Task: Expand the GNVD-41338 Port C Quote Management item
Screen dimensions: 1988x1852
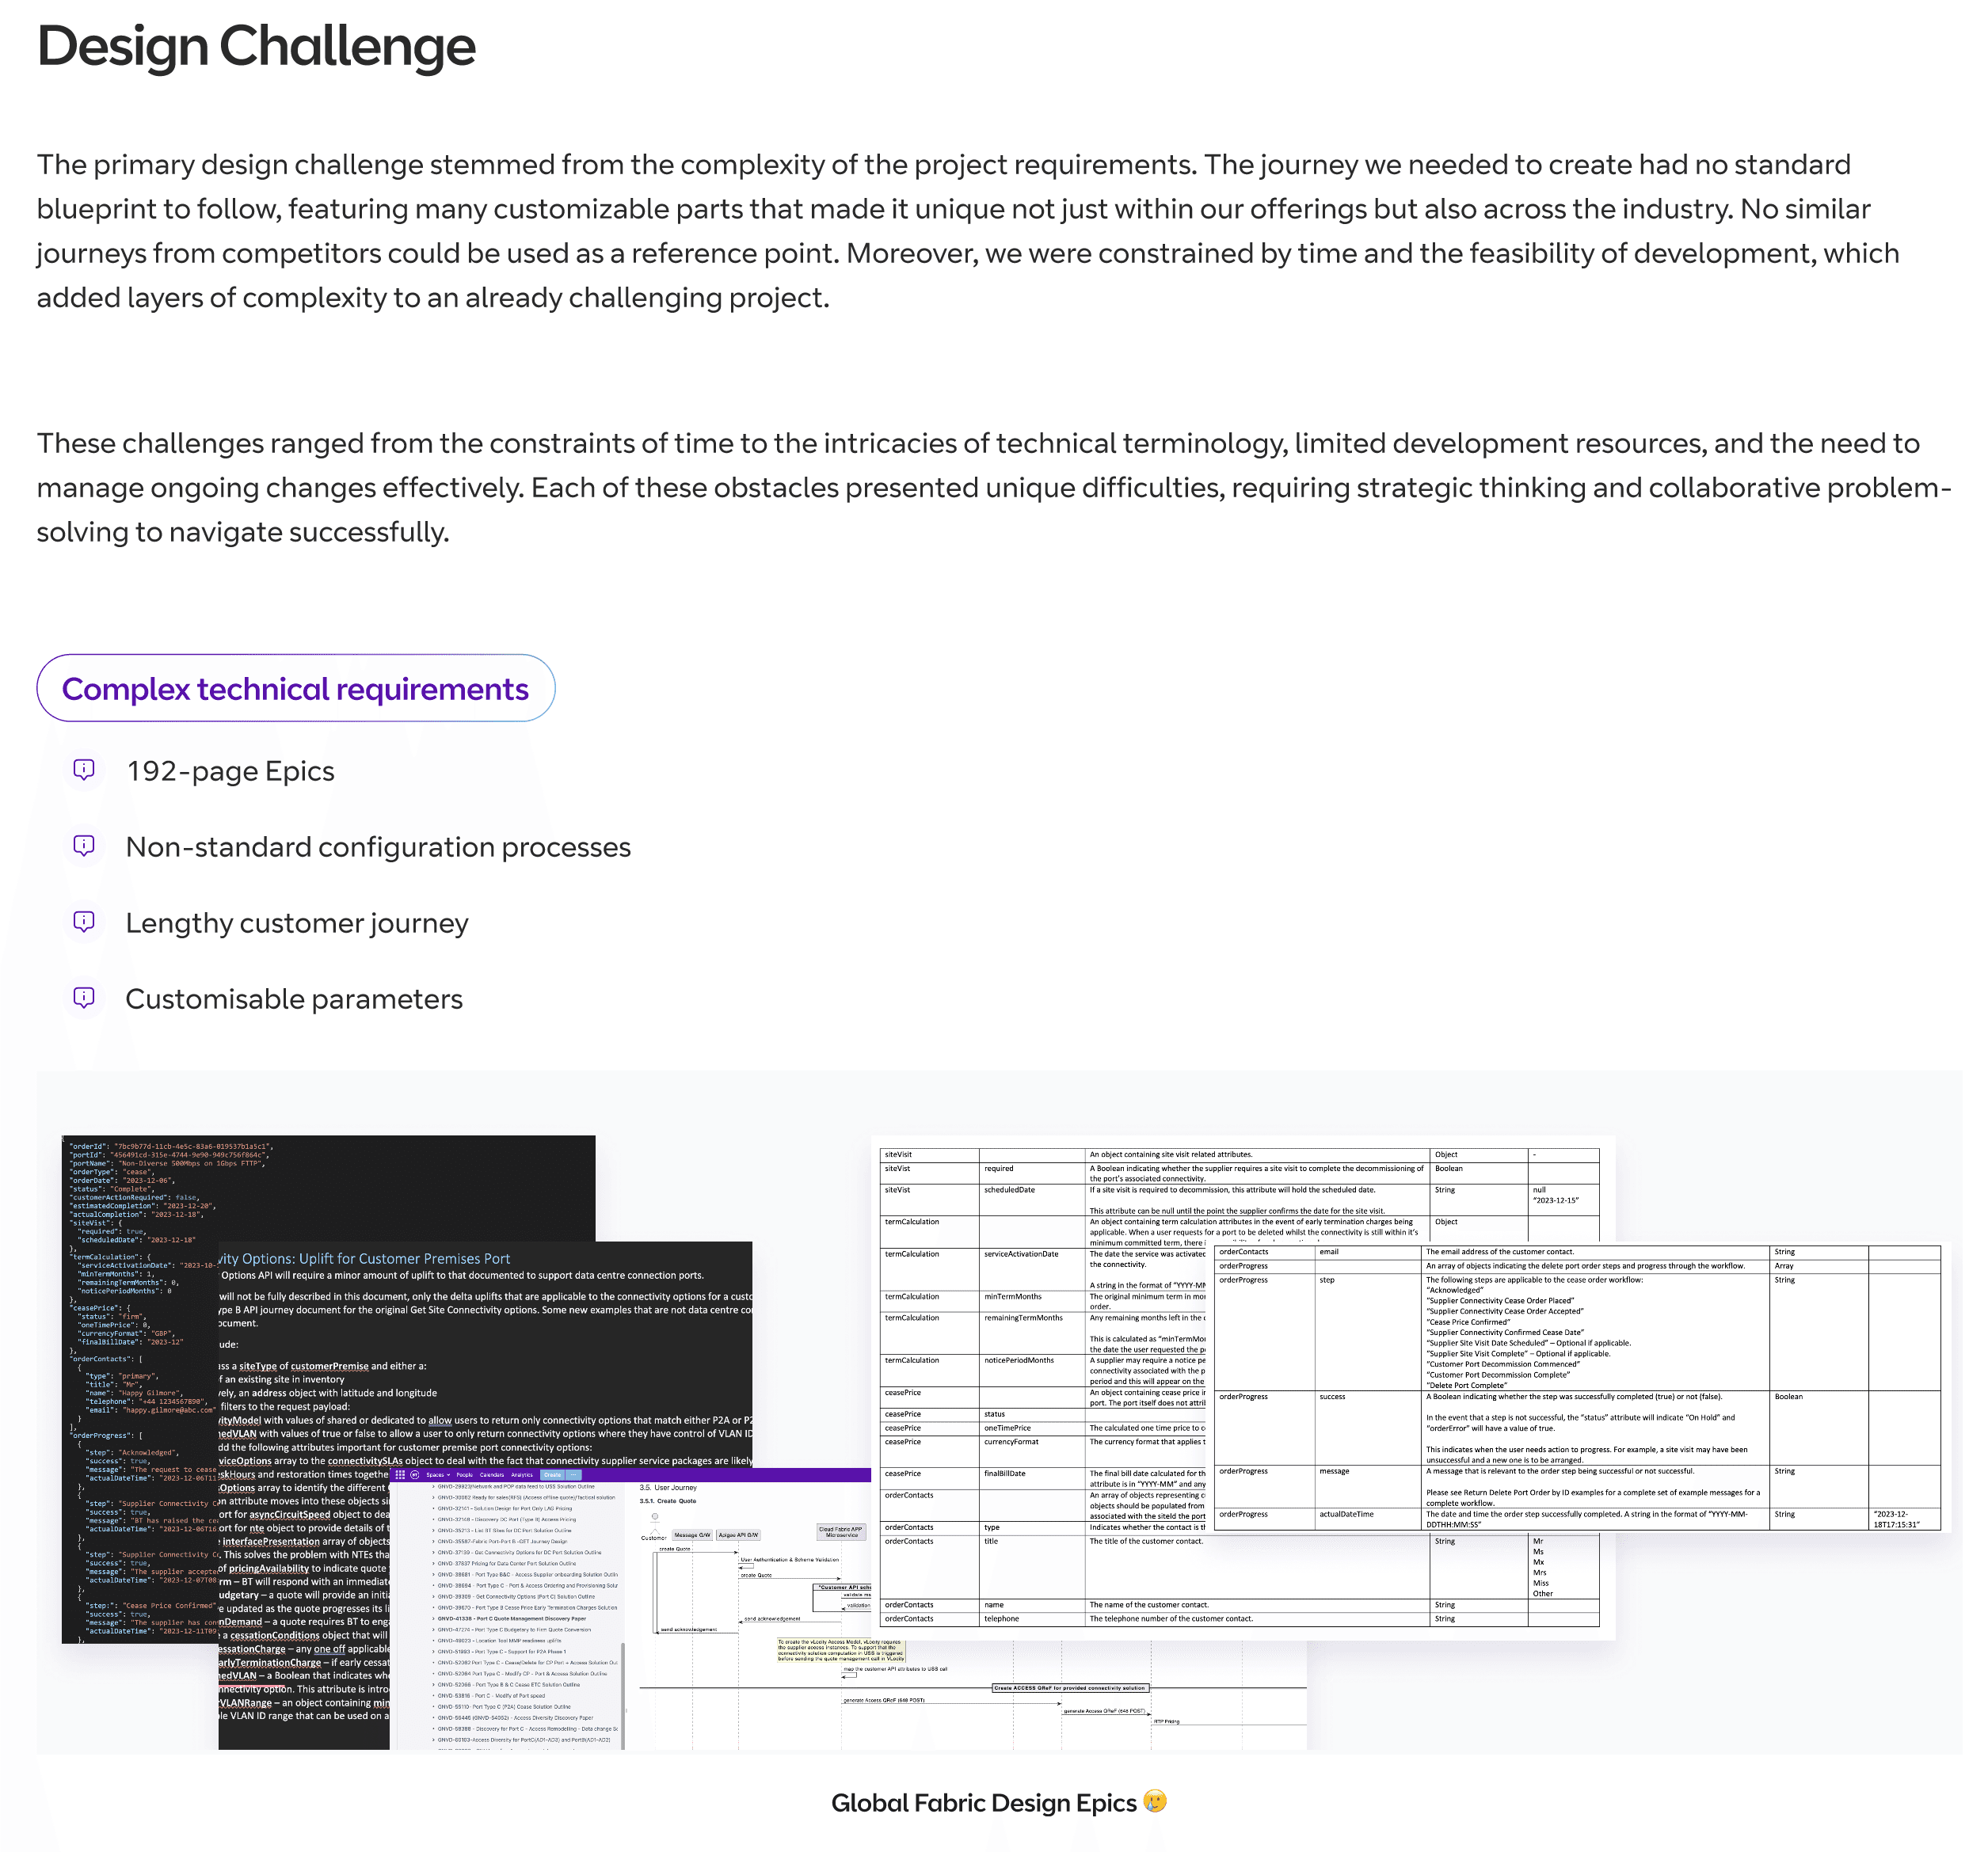Action: 433,1618
